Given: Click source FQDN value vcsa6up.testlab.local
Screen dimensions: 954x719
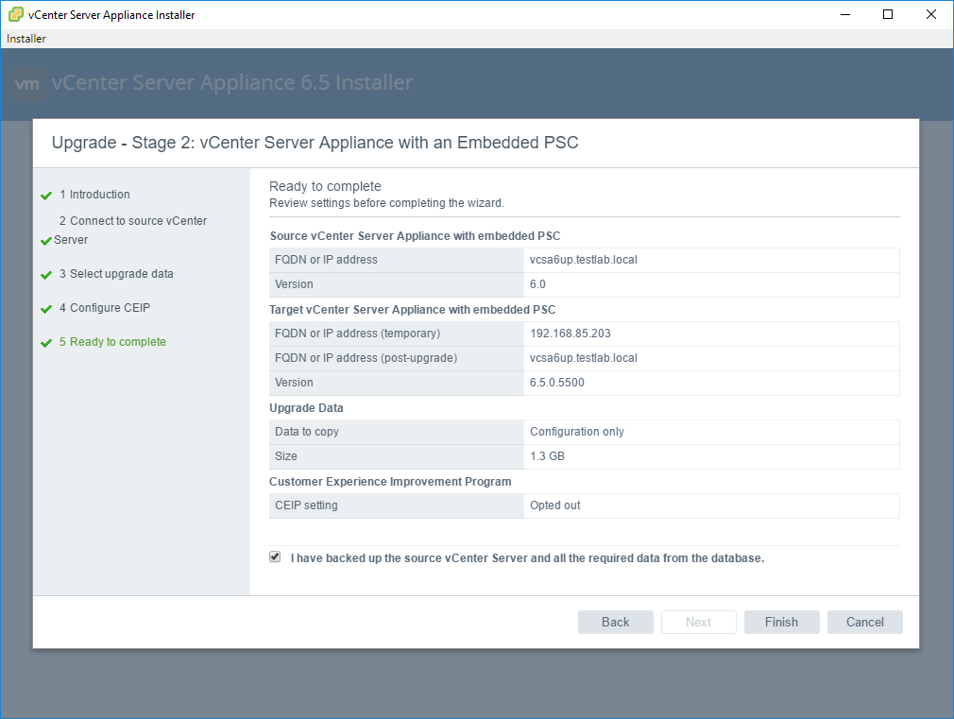Looking at the screenshot, I should tap(584, 260).
